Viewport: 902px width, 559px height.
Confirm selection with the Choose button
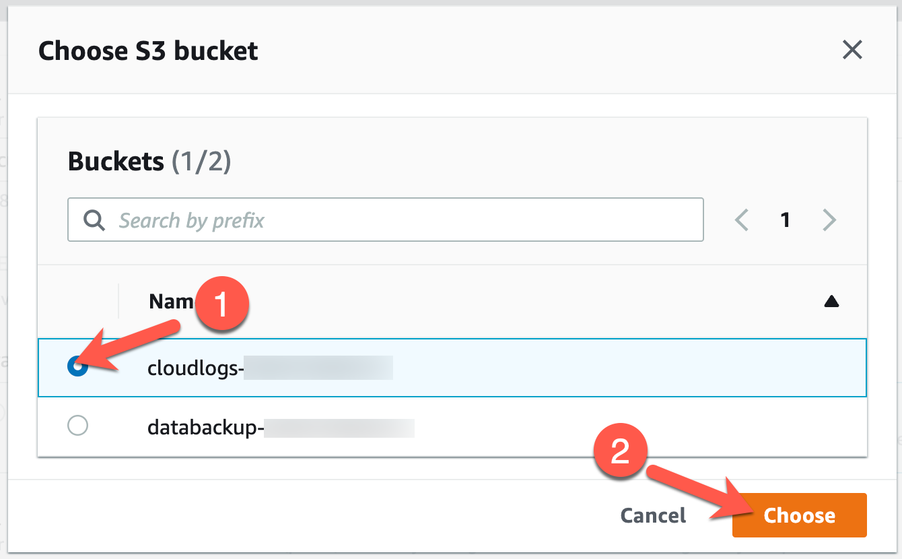coord(799,515)
